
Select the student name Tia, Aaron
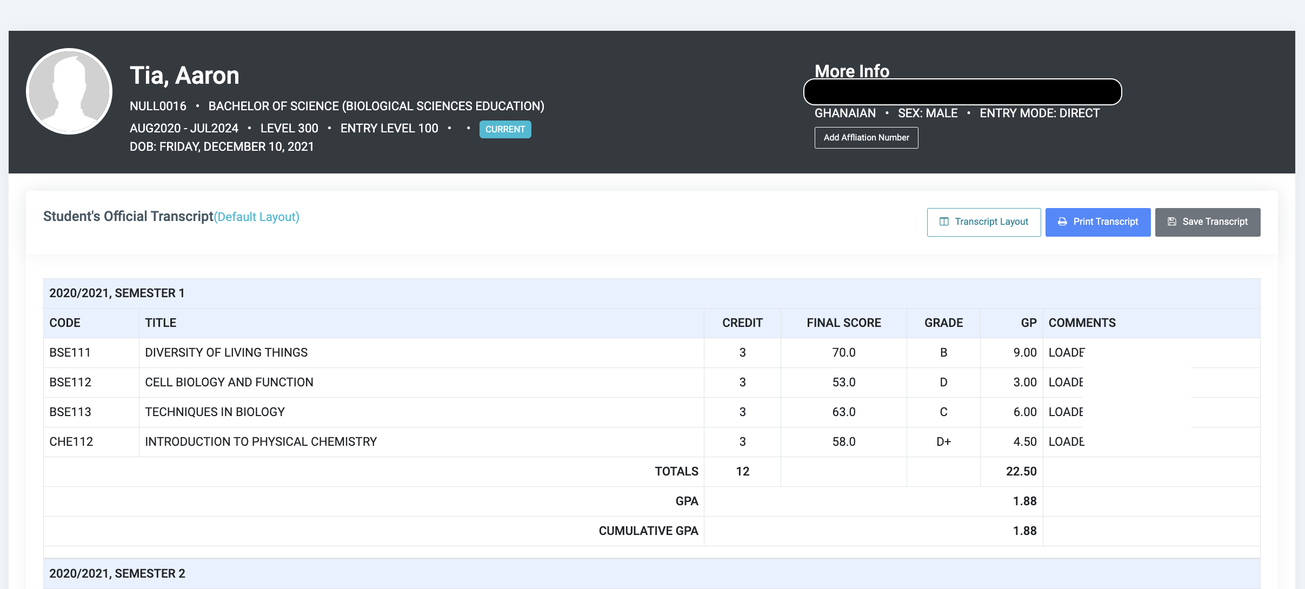click(x=184, y=76)
